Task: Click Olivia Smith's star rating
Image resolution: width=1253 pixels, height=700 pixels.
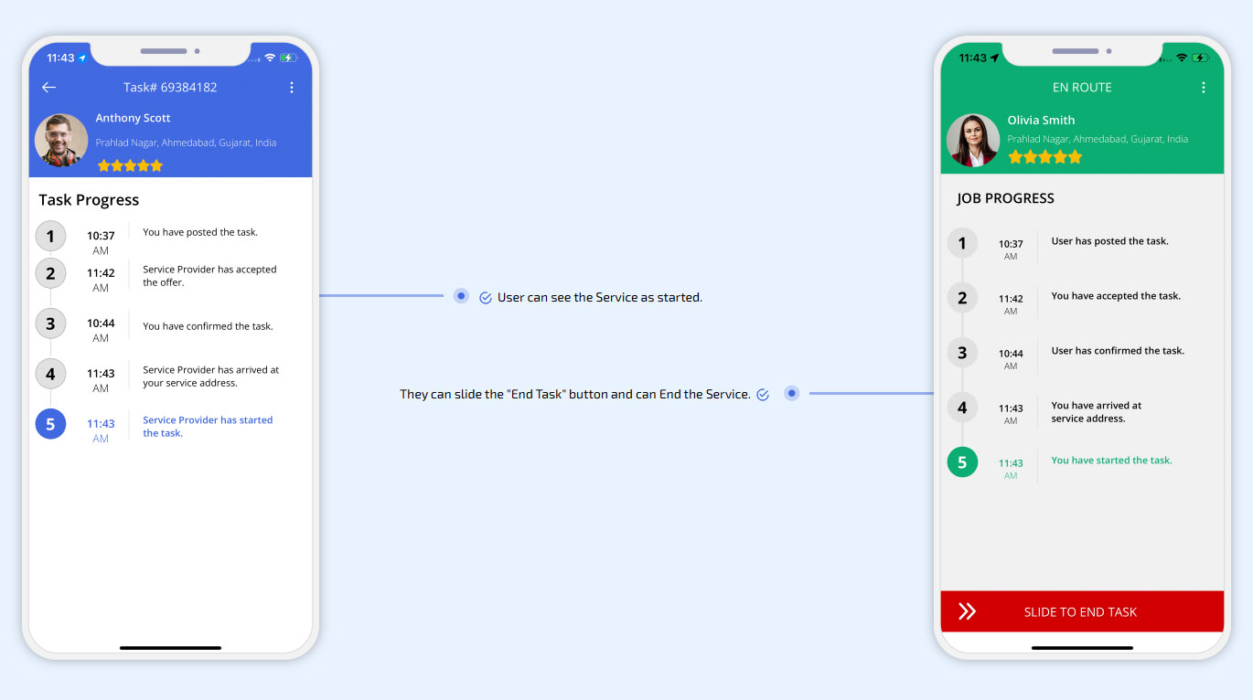Action: (1044, 157)
